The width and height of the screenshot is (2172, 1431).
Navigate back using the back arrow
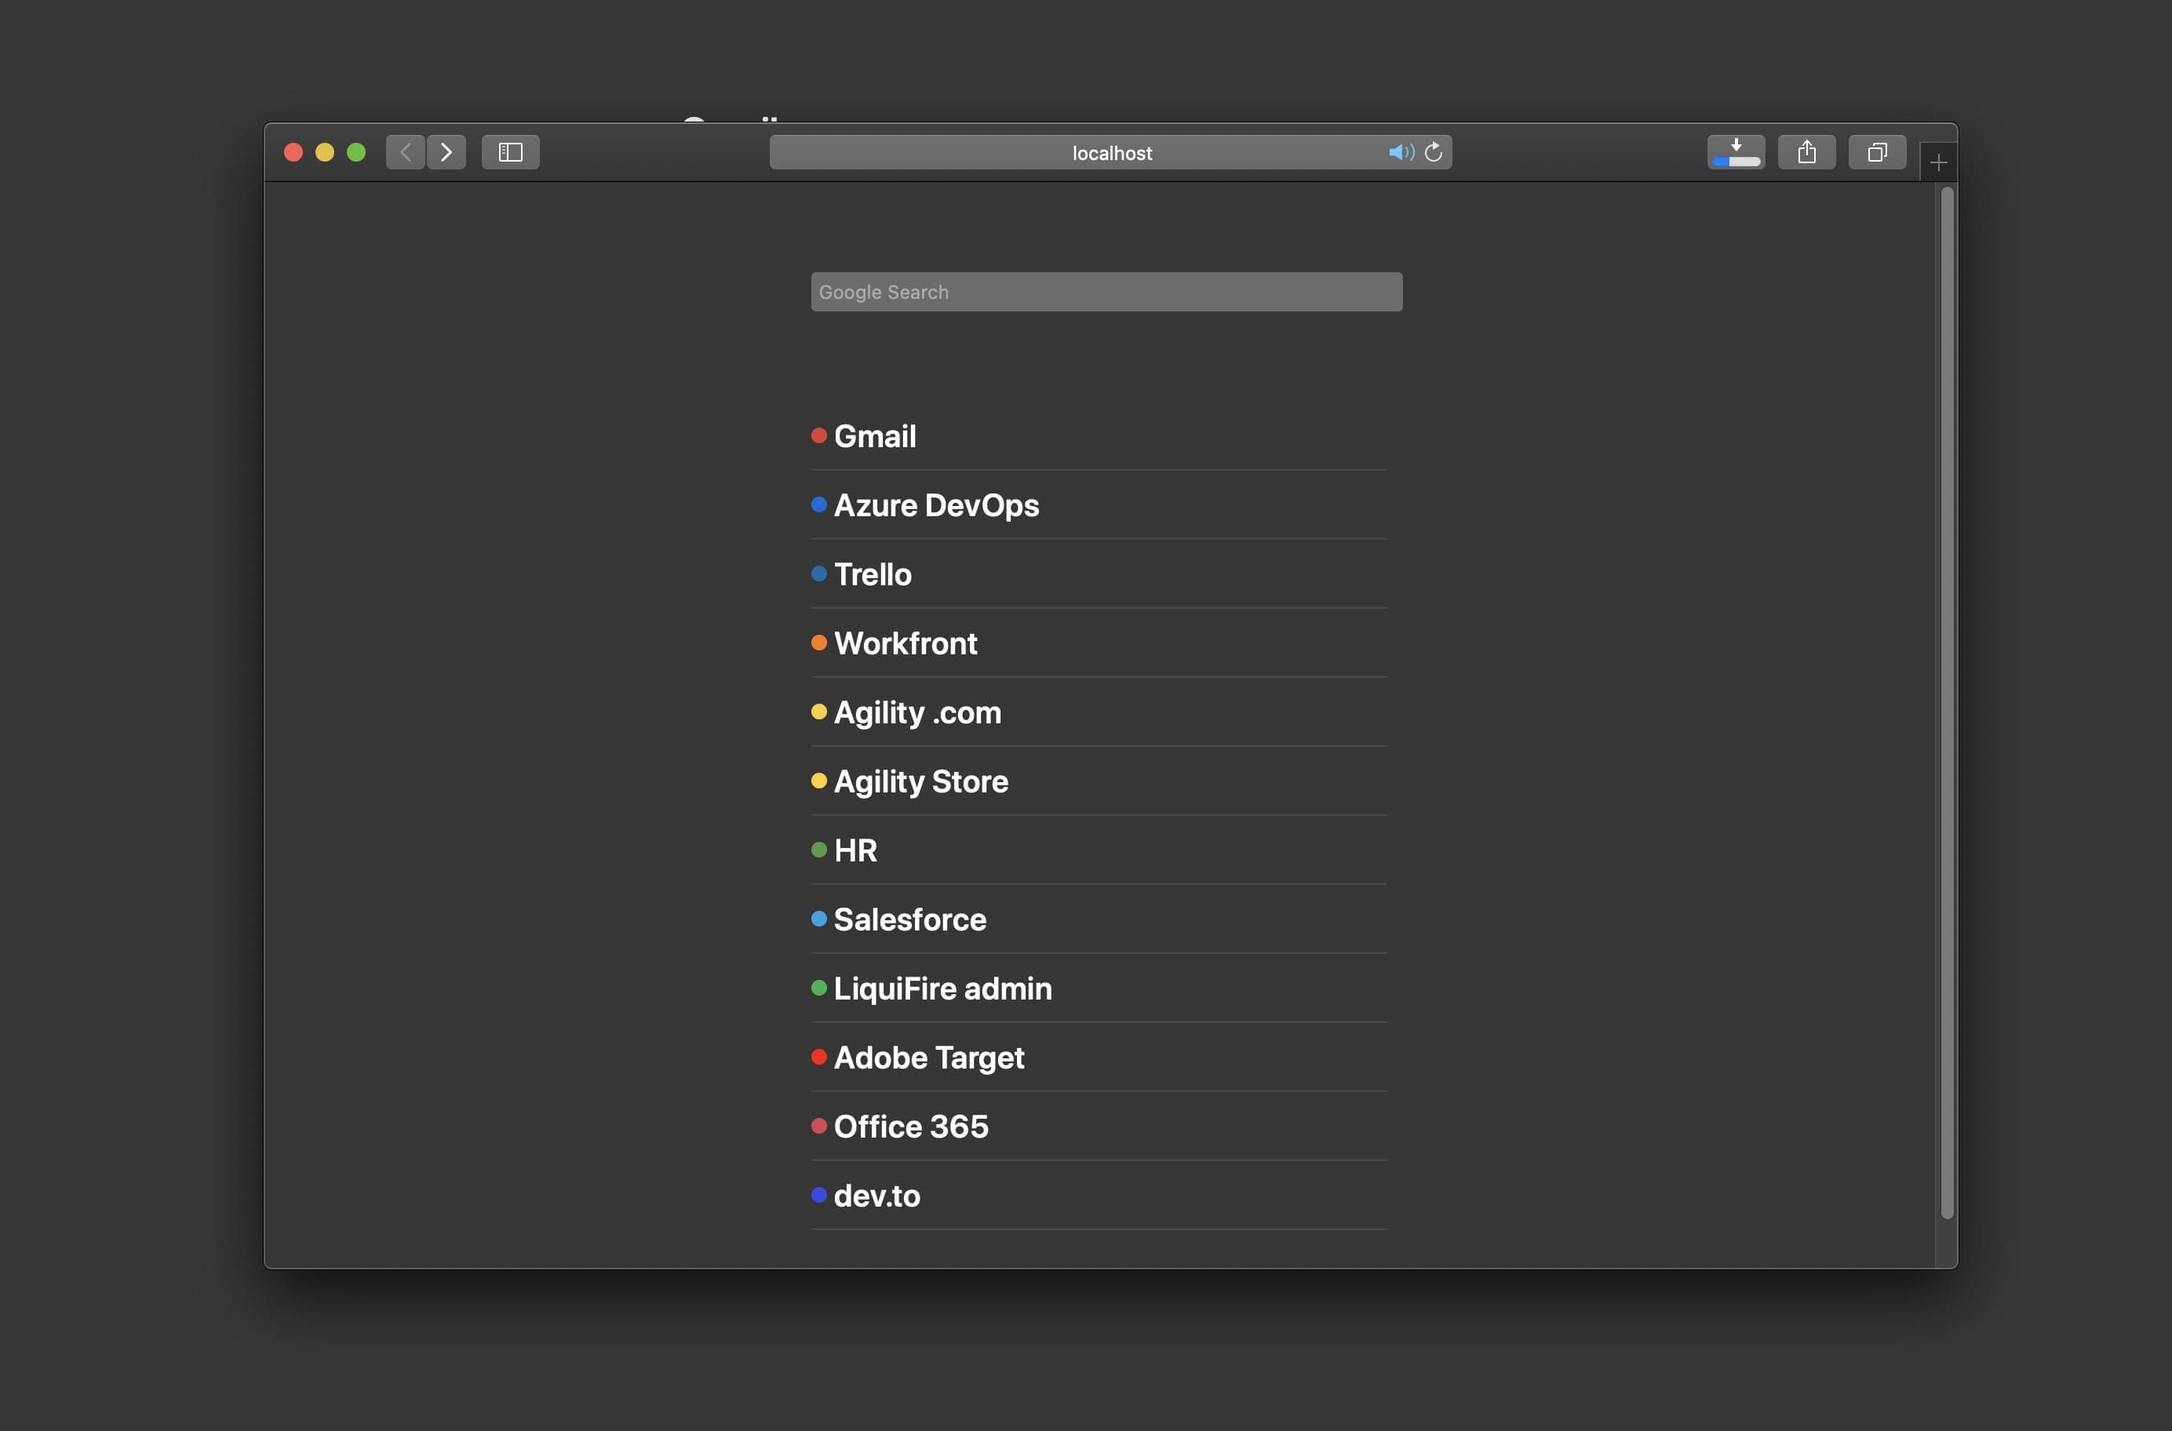pyautogui.click(x=404, y=152)
